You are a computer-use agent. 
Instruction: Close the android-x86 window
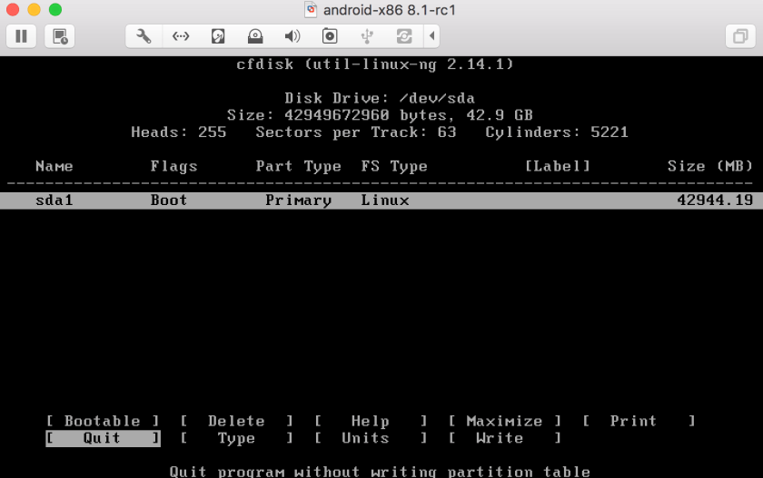[13, 9]
